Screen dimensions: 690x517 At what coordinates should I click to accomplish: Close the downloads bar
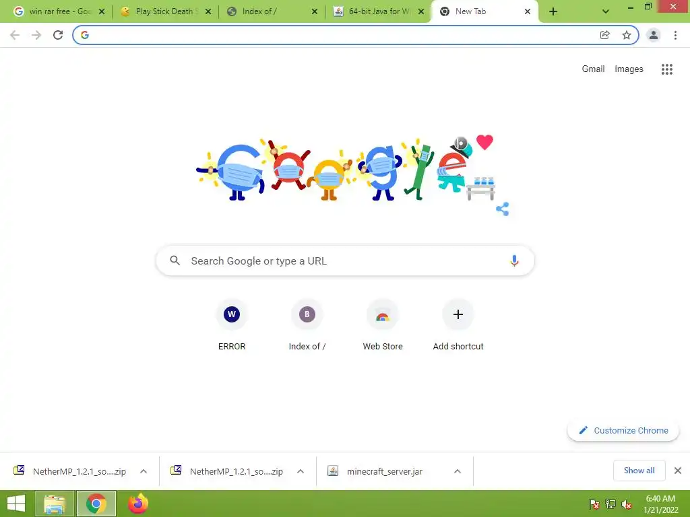click(678, 471)
